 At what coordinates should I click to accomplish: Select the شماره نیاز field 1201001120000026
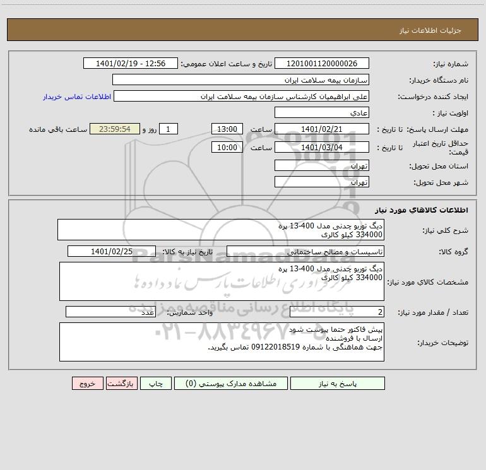pos(322,63)
